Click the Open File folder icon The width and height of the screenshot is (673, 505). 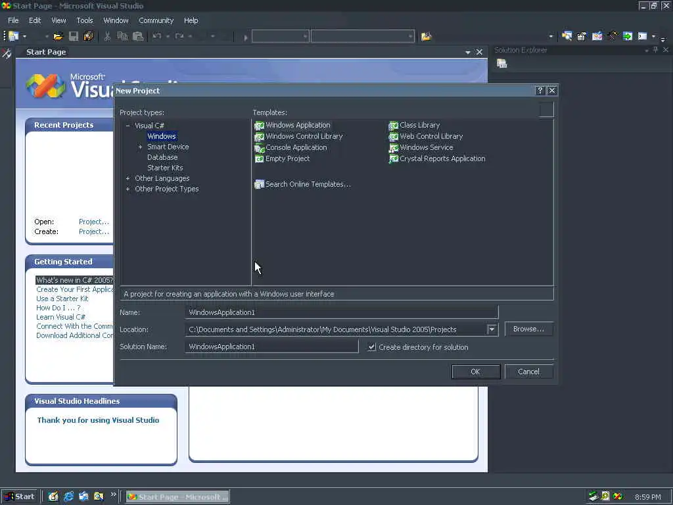coord(58,37)
